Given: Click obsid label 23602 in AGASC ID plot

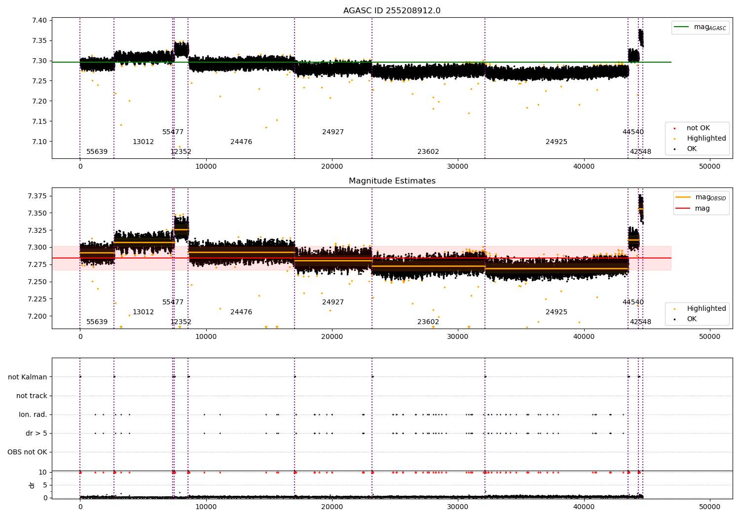Looking at the screenshot, I should pyautogui.click(x=428, y=152).
